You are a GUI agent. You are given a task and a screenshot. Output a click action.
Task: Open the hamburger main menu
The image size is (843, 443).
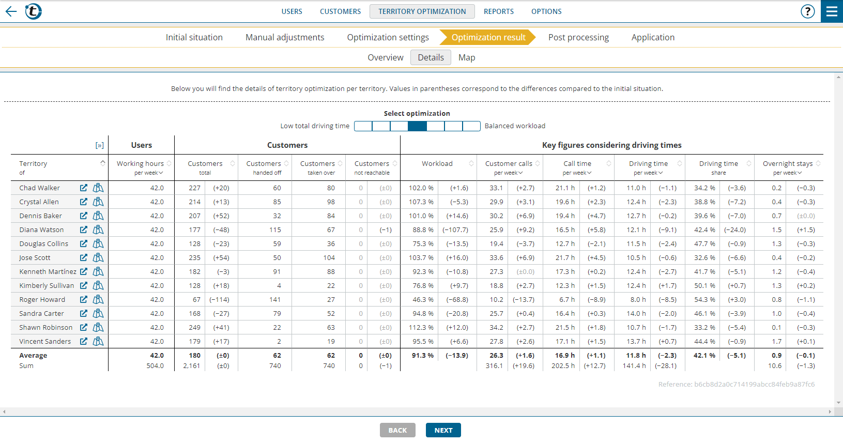tap(832, 11)
